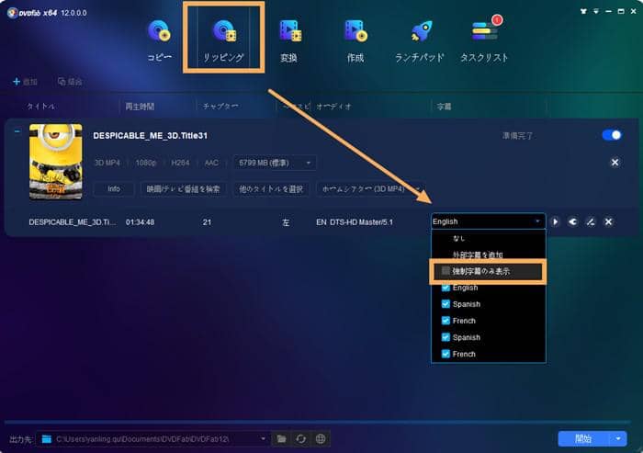643x453 pixels.
Task: Collapse the DESPICABLE_ME_3D task with minus icon
Action: 17,131
